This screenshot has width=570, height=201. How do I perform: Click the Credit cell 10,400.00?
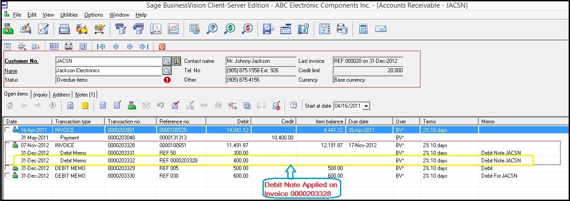click(273, 137)
